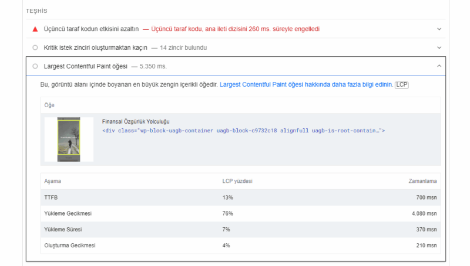Click the Üçüncü taraf kodun etkisini azaltın title

click(x=91, y=29)
